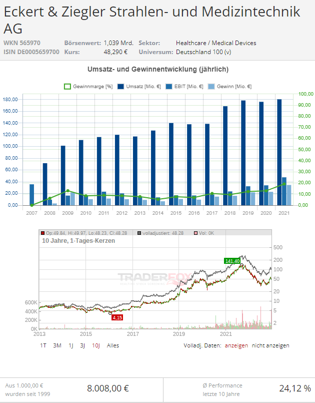Click Kurs value 48,290 €
Screen dimensions: 315x403
pyautogui.click(x=115, y=52)
